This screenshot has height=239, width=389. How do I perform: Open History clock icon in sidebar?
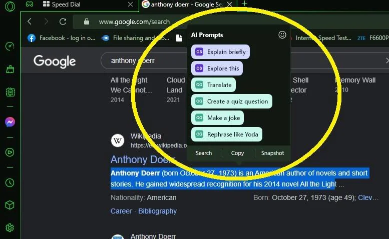[10, 183]
